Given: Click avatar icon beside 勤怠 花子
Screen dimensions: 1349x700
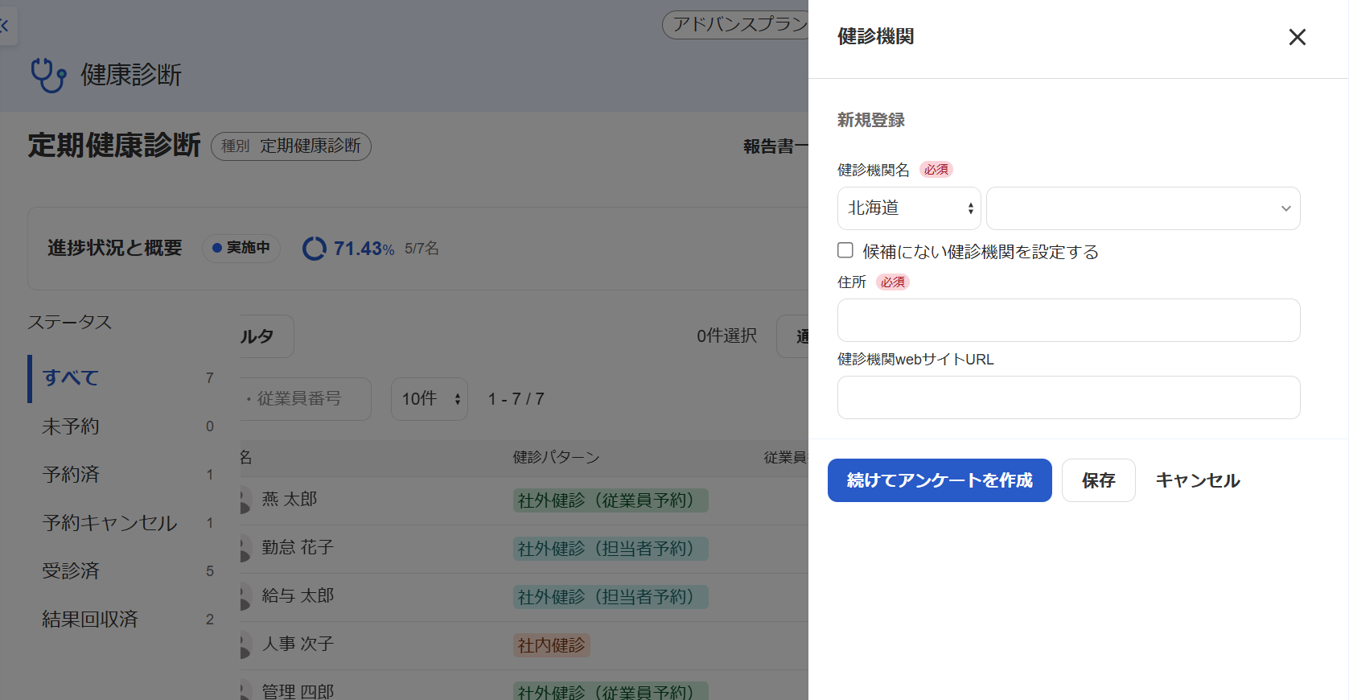Looking at the screenshot, I should (x=245, y=549).
